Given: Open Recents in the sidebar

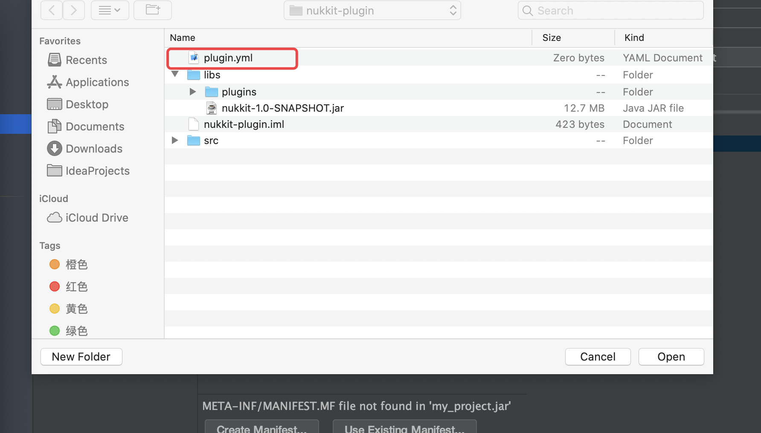Looking at the screenshot, I should [x=86, y=60].
